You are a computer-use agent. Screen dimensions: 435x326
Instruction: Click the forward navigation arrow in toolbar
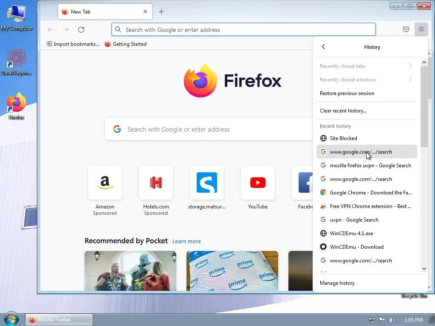point(66,30)
